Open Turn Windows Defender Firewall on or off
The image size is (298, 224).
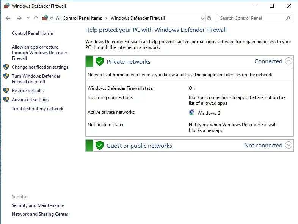(36, 79)
